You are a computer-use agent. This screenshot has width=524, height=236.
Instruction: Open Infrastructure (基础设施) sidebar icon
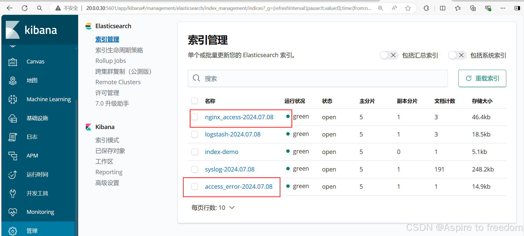click(13, 118)
